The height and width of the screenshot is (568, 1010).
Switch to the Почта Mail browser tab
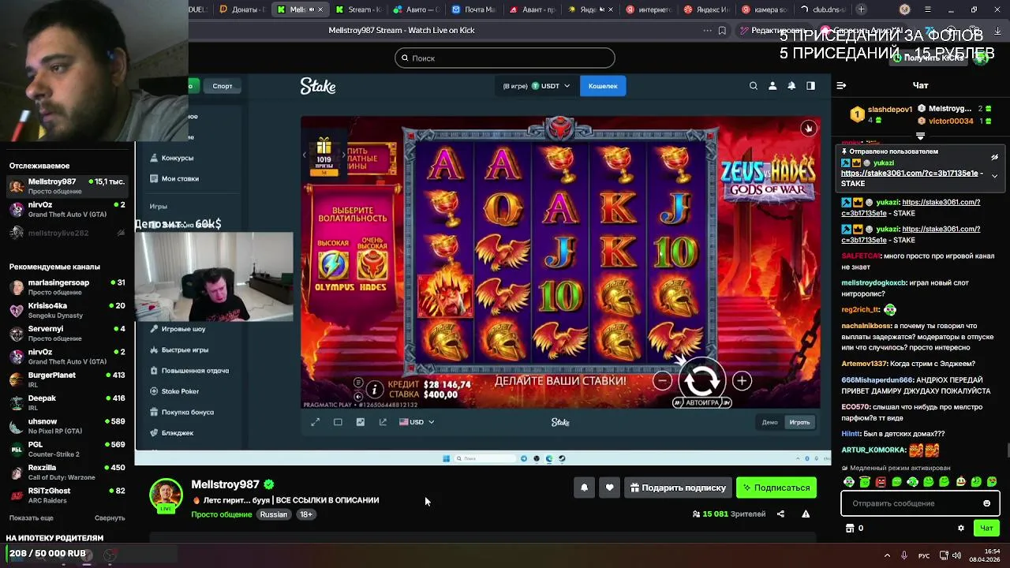474,9
